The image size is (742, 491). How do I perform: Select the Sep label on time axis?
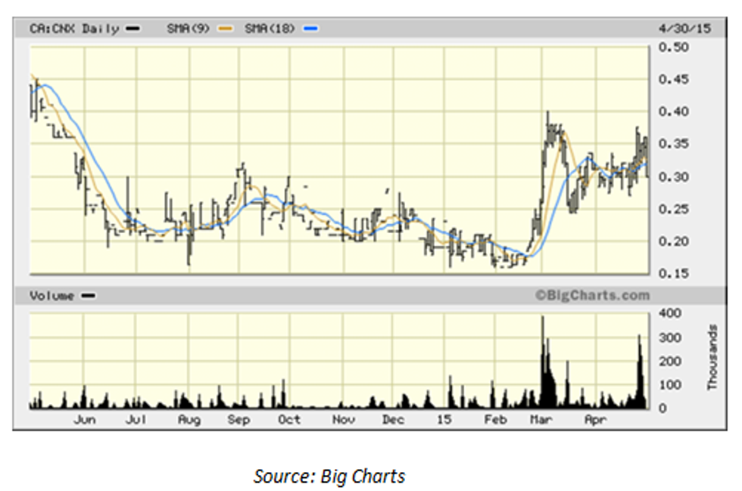[x=238, y=419]
